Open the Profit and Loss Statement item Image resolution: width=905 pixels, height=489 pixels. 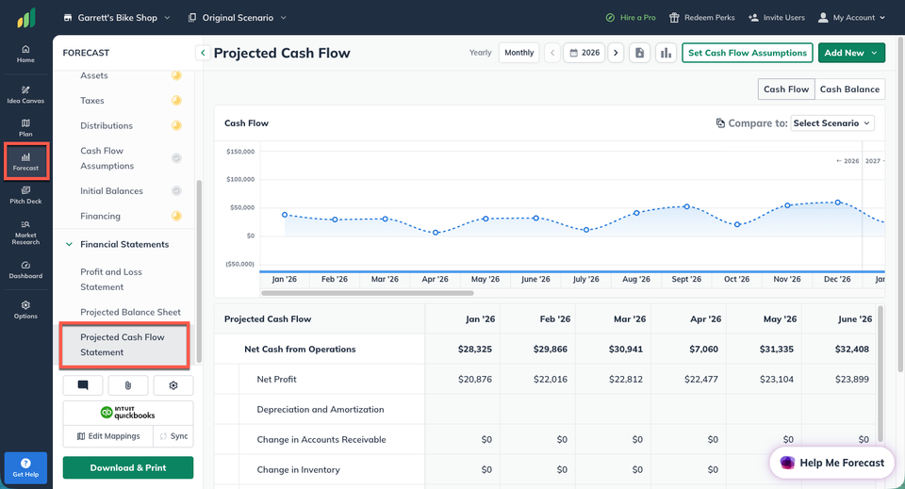[x=111, y=279]
